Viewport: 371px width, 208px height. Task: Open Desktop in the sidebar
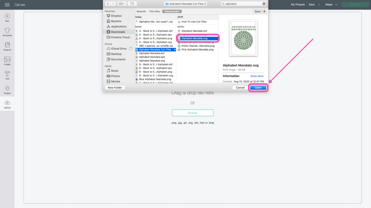click(x=114, y=54)
